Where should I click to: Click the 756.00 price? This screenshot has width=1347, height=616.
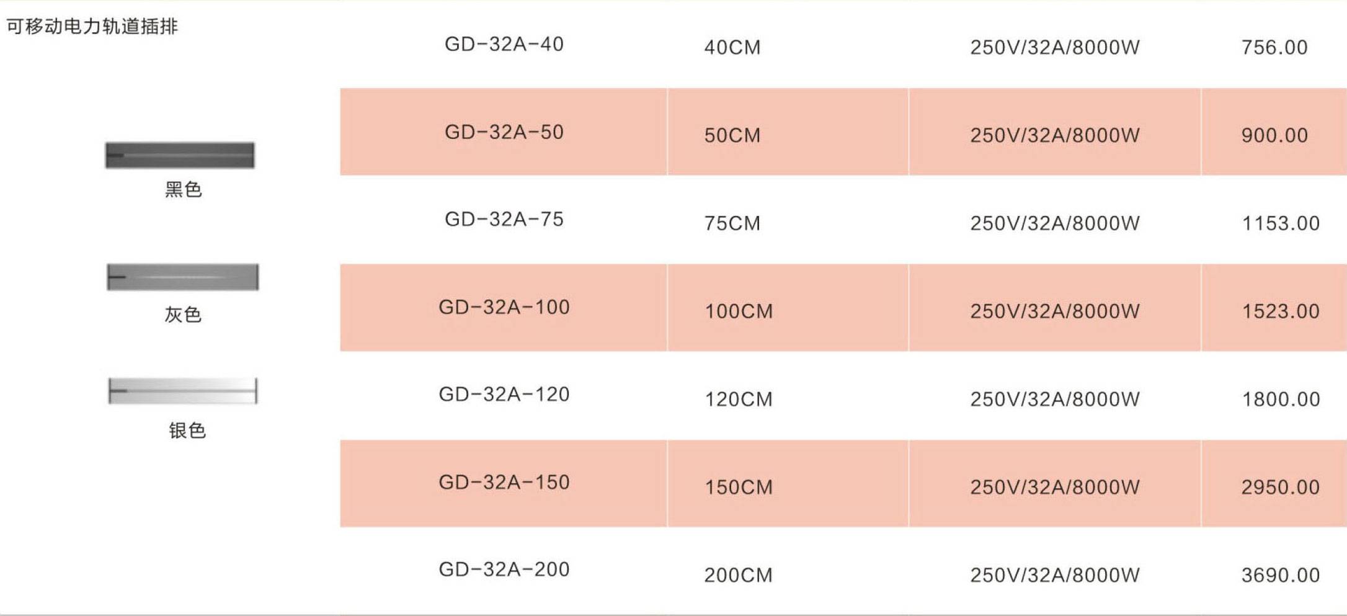[x=1274, y=48]
